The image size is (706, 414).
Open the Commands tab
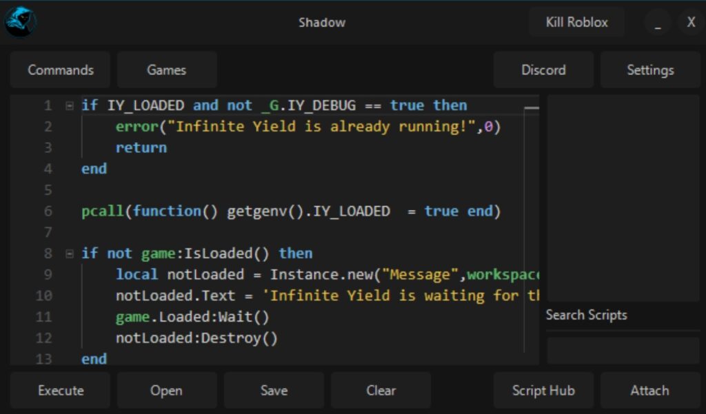click(61, 70)
